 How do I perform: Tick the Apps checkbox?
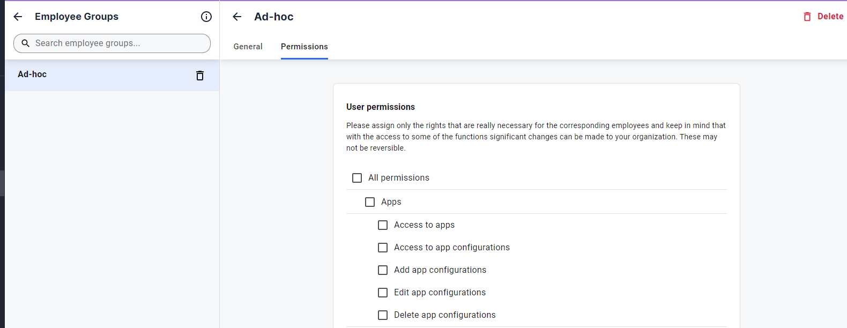(370, 202)
